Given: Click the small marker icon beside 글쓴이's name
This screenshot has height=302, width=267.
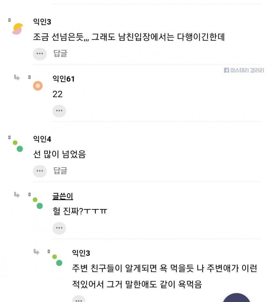Looking at the screenshot, I should pyautogui.click(x=29, y=194).
